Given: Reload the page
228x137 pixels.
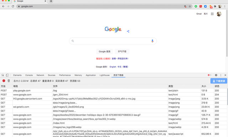Looking at the screenshot, I should pyautogui.click(x=13, y=6).
